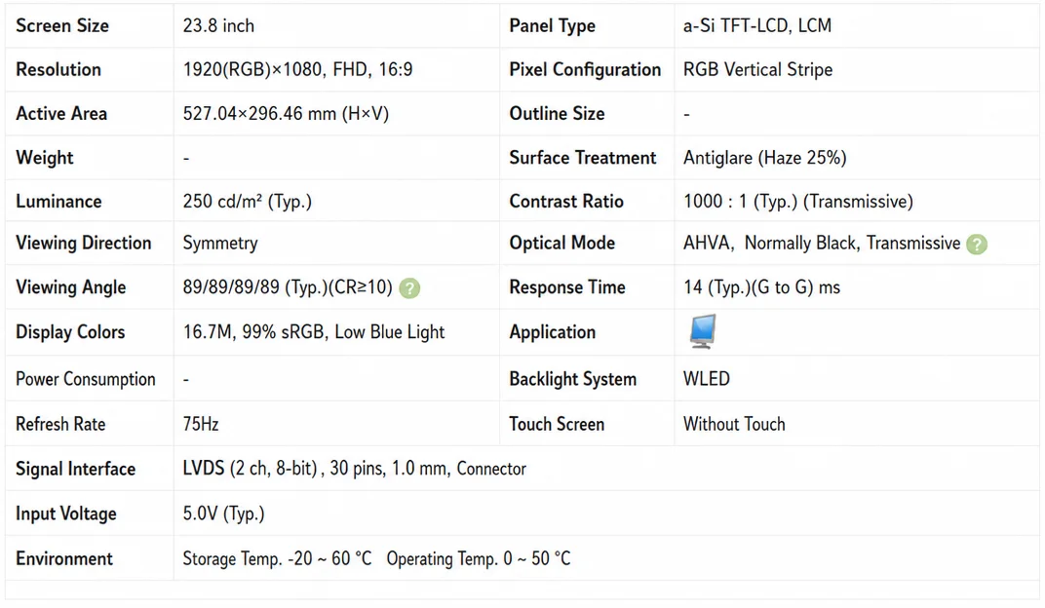Click the help icon beside Viewing Angle value
This screenshot has width=1045, height=608.
(x=409, y=288)
